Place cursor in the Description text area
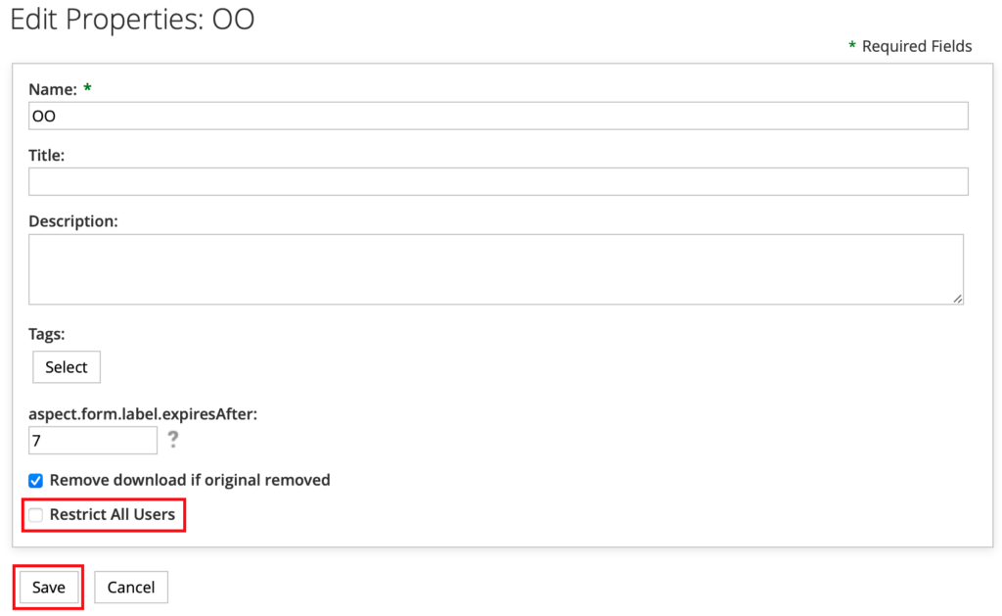This screenshot has height=616, width=1002. (x=495, y=268)
